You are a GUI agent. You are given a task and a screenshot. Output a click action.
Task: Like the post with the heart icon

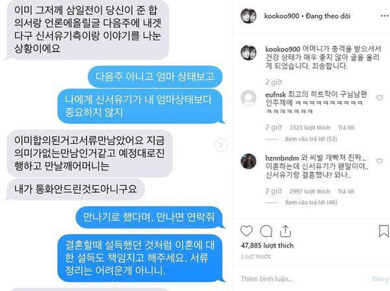246,231
